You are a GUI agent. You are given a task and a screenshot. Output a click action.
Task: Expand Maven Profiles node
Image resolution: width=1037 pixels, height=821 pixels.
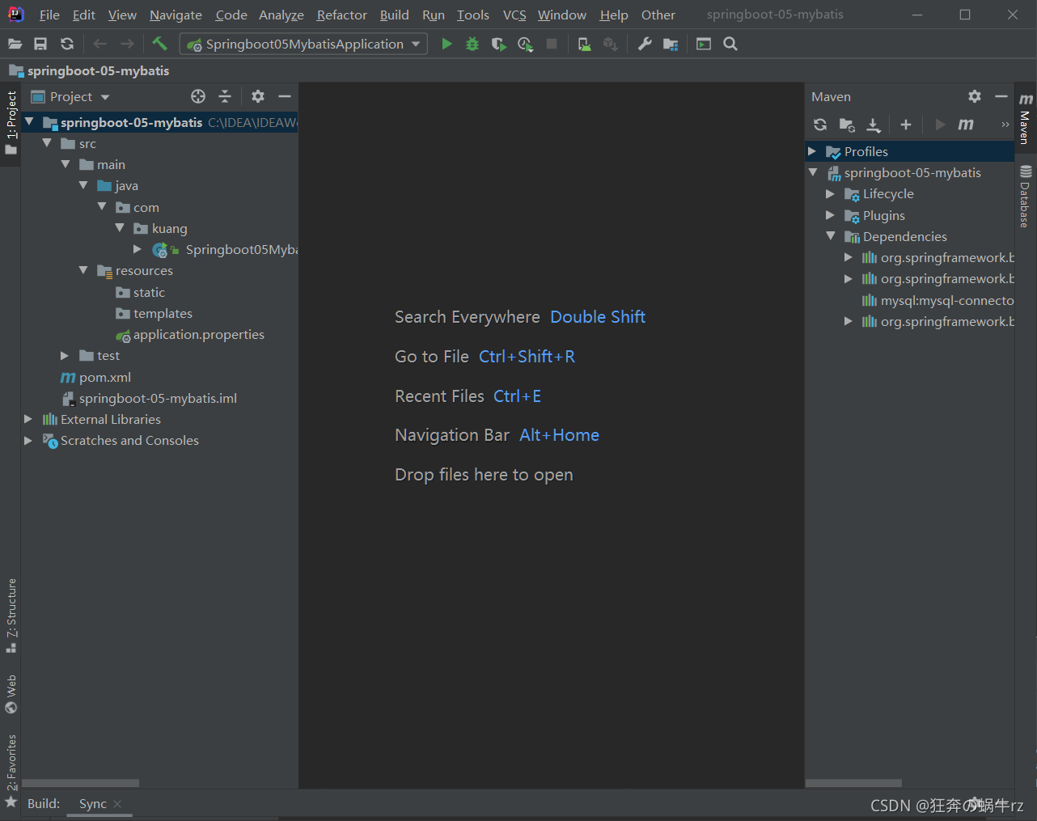(x=812, y=151)
